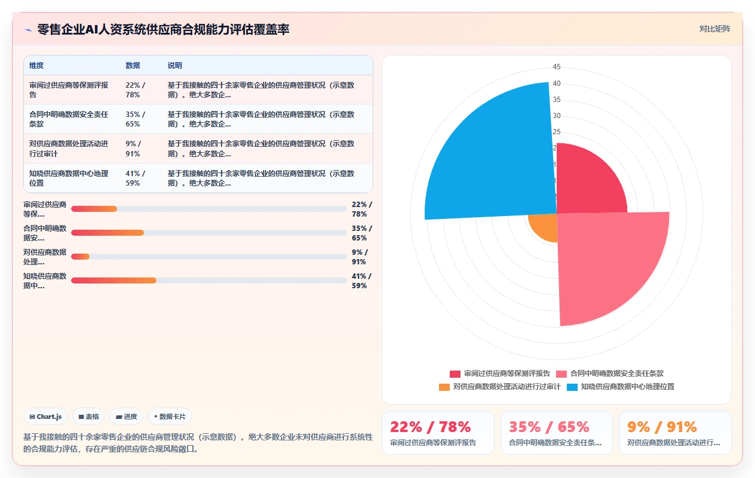Click the 40 axis tick label
The image size is (755, 478).
[x=557, y=84]
